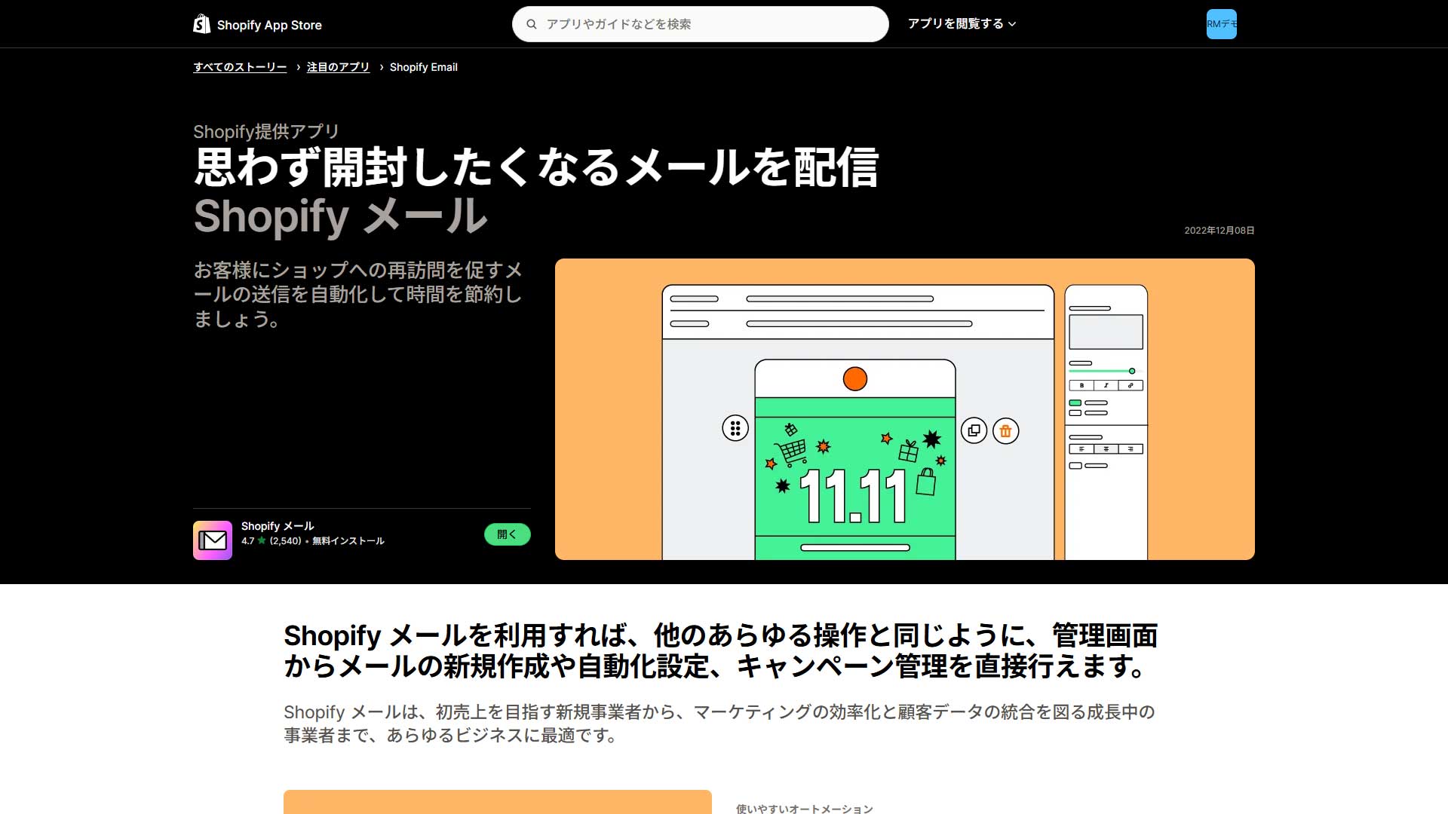This screenshot has height=814, width=1448.
Task: Go to 注目のアプリ breadcrumb
Action: coord(338,67)
